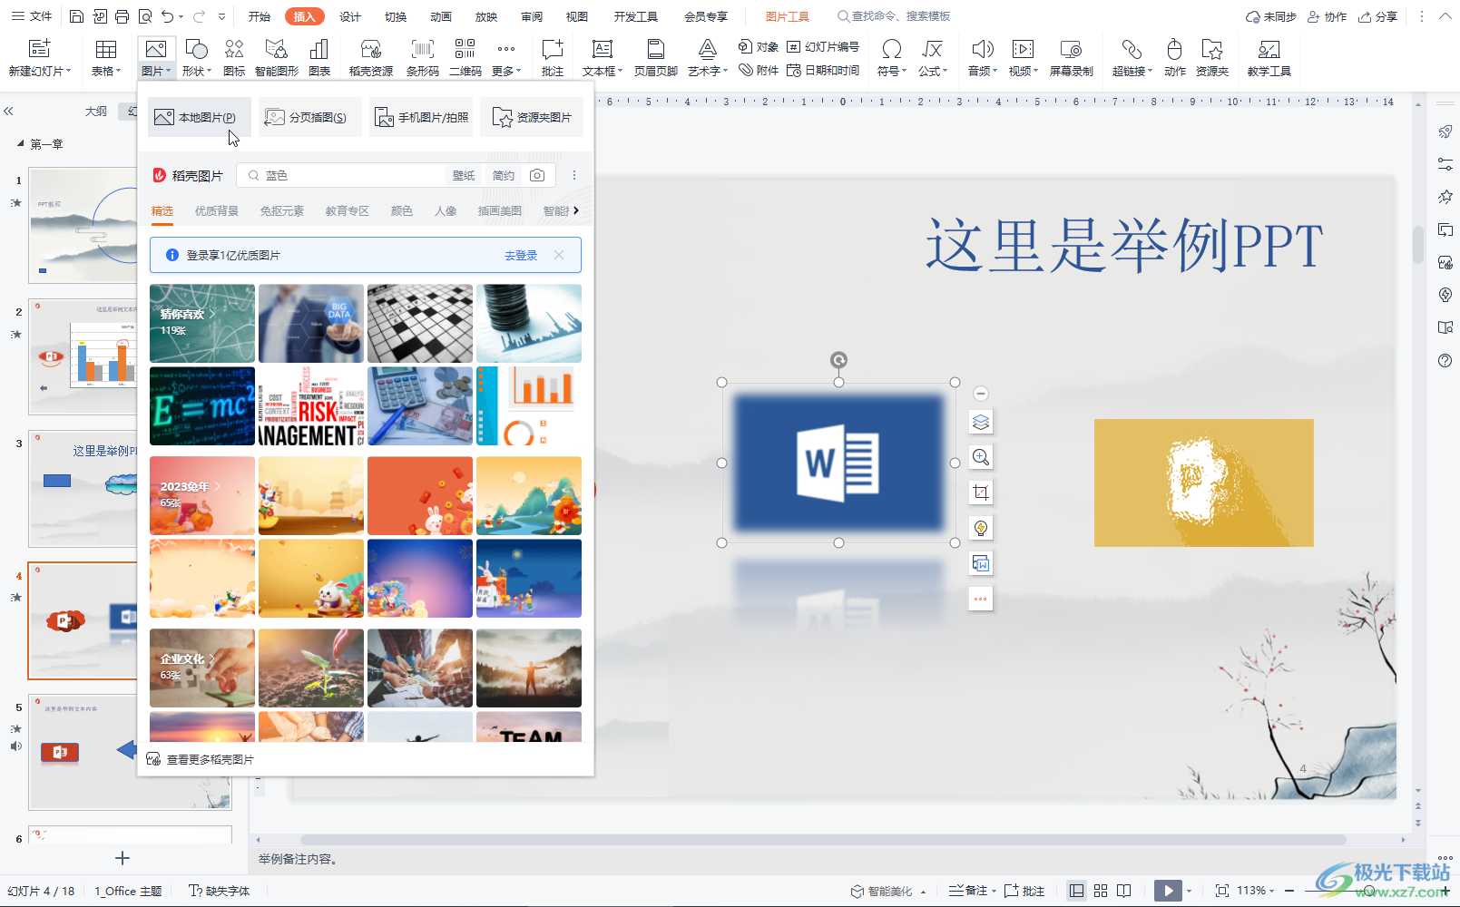Insert a 条形码 barcode
The image size is (1460, 907).
(423, 57)
